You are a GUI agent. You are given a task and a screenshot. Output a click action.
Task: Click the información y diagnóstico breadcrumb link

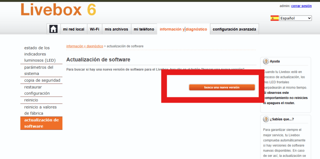coord(84,46)
